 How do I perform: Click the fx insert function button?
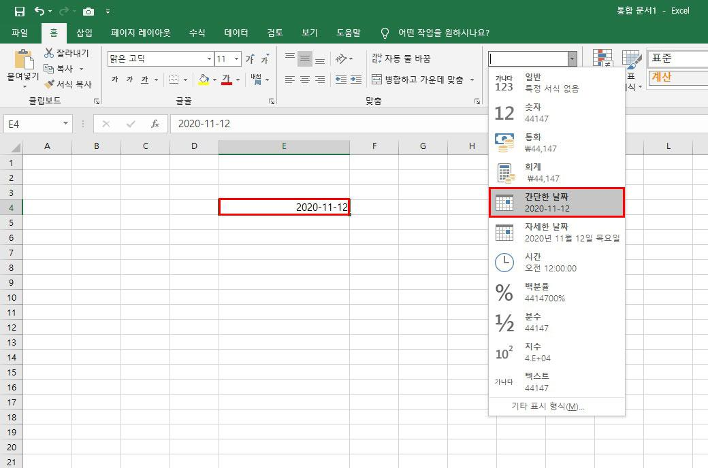tap(155, 124)
